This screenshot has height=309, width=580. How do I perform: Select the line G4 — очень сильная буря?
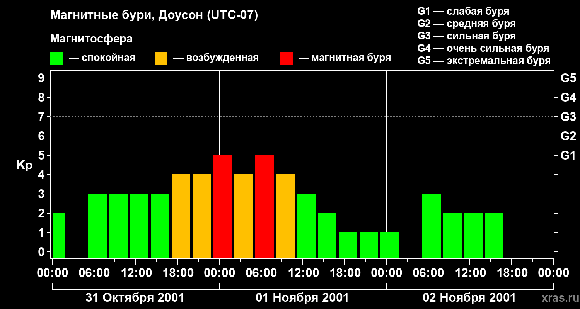pyautogui.click(x=483, y=48)
